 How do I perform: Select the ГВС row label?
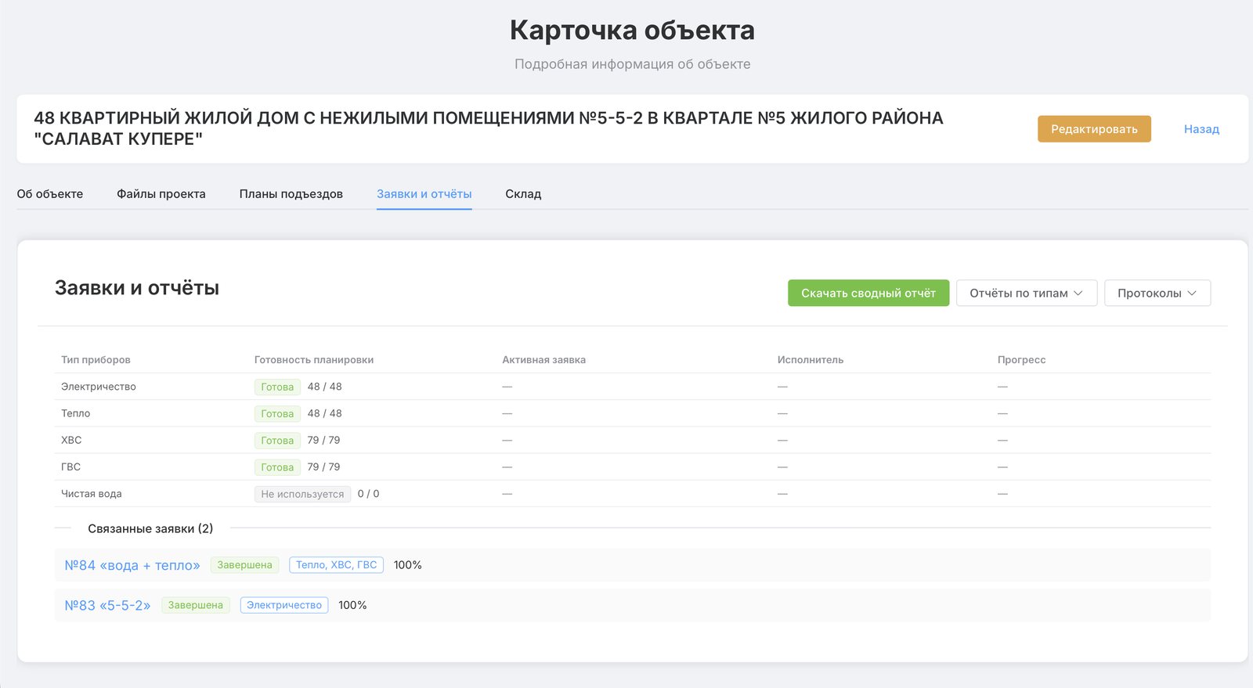click(x=70, y=466)
